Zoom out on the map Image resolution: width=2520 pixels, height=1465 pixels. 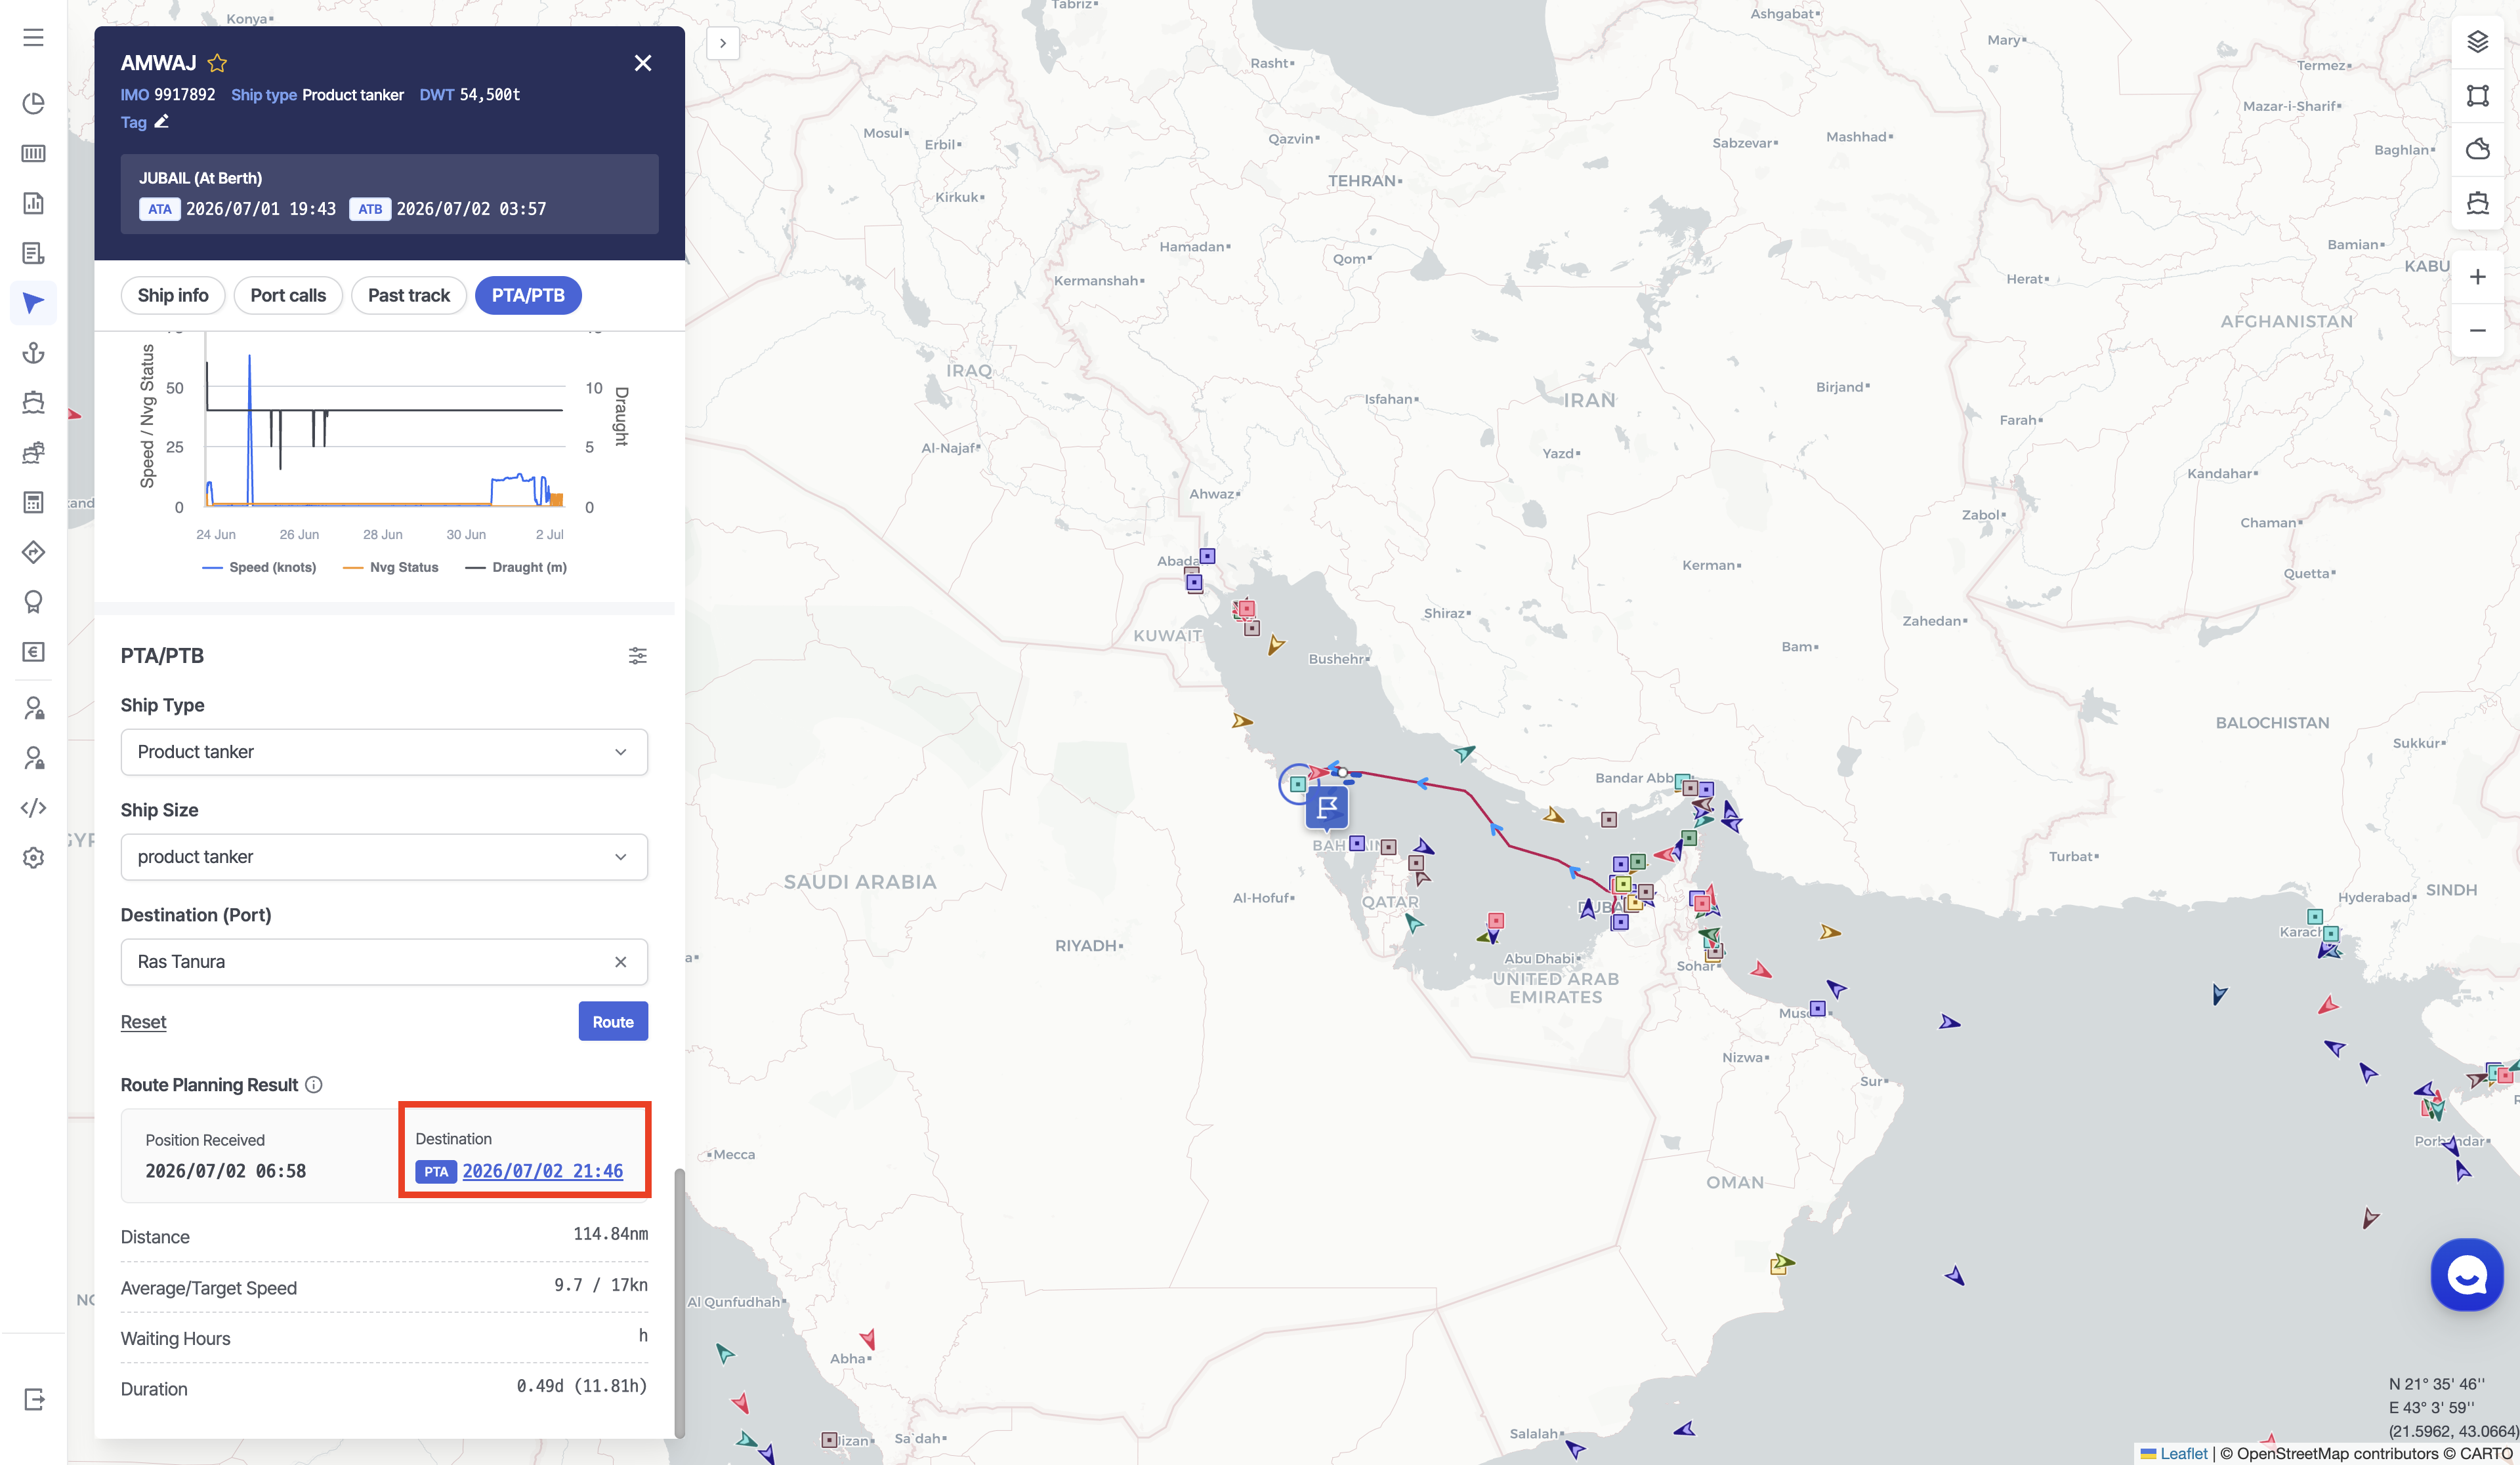tap(2477, 330)
